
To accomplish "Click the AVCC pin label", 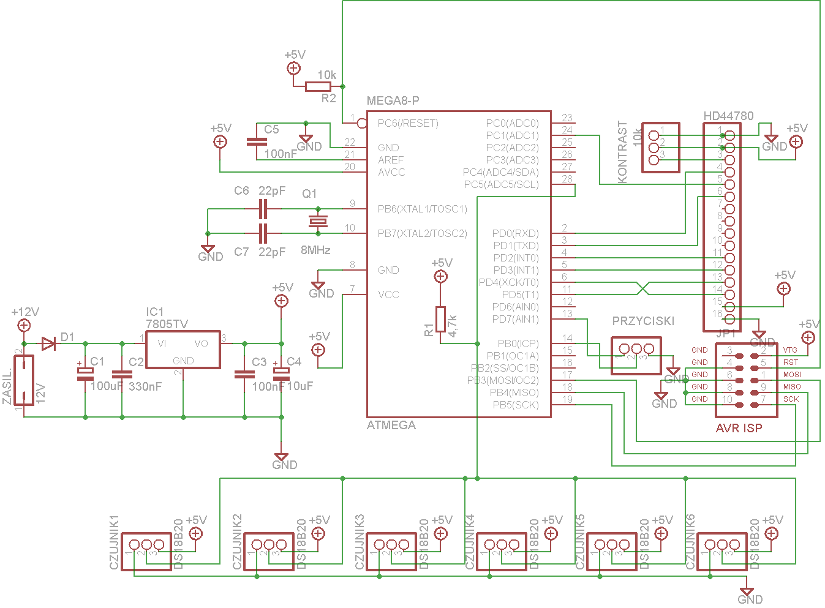I will pos(391,172).
